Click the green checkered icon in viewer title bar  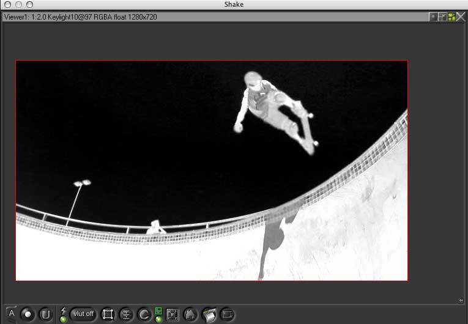point(451,17)
